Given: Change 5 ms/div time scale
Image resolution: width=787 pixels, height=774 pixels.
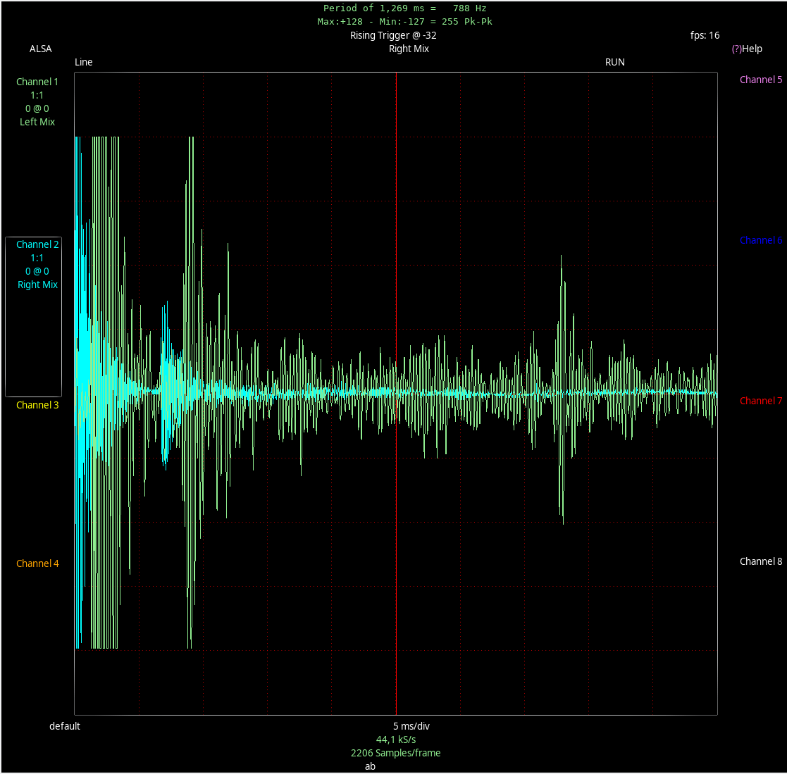Looking at the screenshot, I should 411,726.
